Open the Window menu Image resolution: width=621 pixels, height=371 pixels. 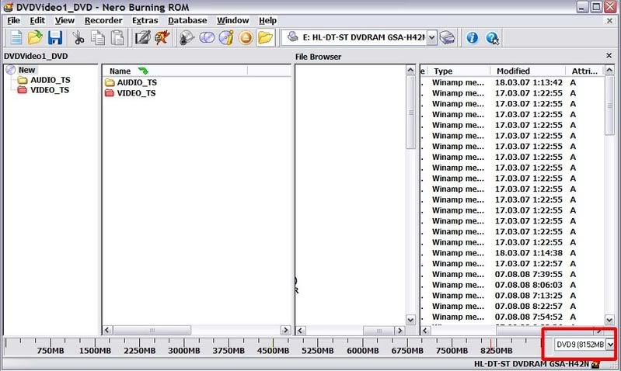[x=233, y=20]
